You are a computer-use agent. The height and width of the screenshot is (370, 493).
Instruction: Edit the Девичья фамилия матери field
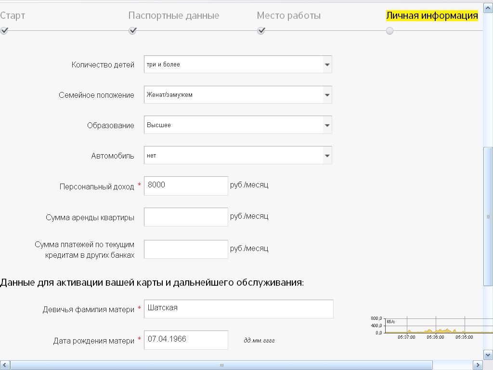[x=238, y=309]
